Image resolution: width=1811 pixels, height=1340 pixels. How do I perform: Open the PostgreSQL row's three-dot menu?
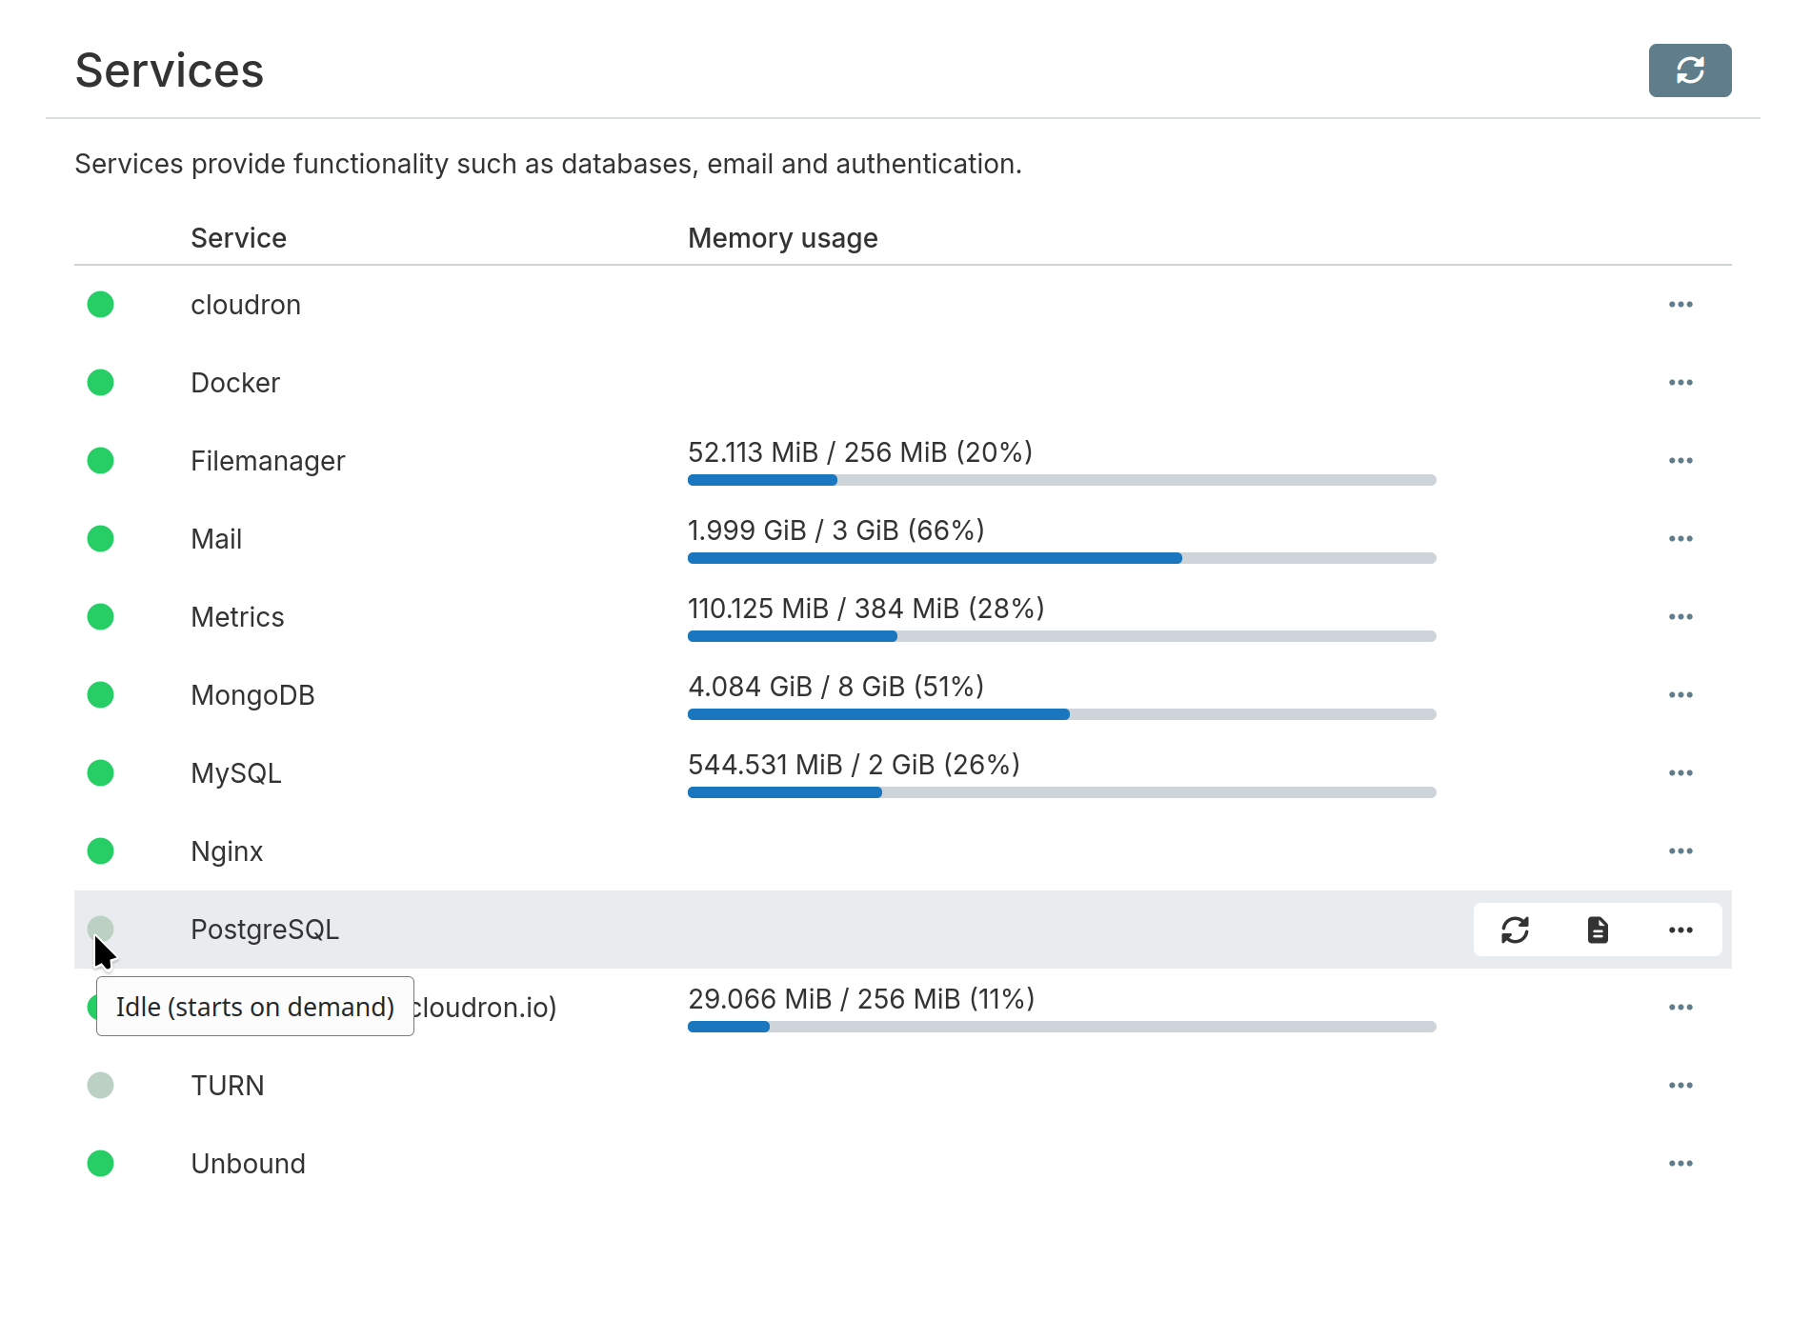click(1680, 930)
